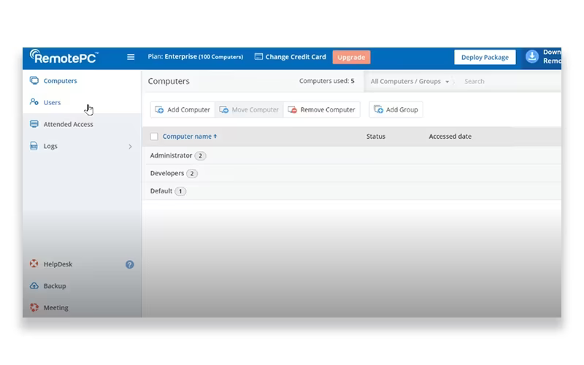Sort by the Computer name column header
Screen dimensions: 584x365
(187, 137)
